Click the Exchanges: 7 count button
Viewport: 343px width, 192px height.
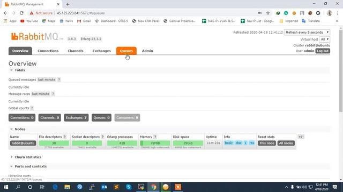76,117
